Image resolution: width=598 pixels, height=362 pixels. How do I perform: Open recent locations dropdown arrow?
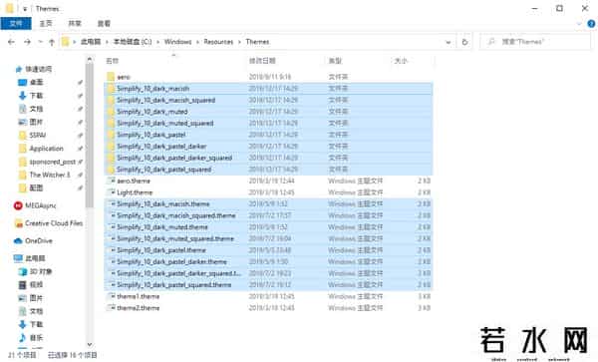click(x=40, y=42)
